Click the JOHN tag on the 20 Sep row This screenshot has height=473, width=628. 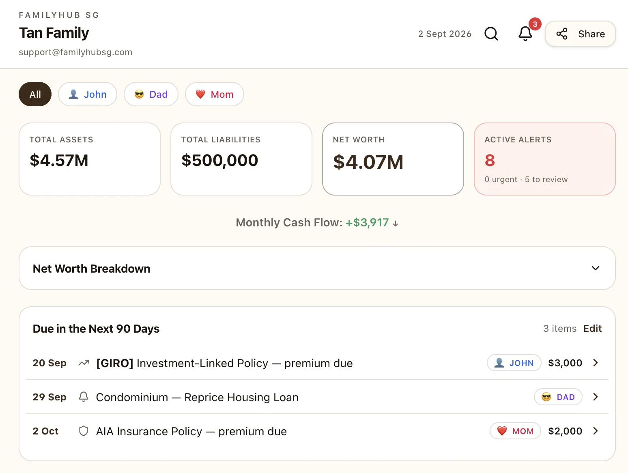[x=514, y=363]
